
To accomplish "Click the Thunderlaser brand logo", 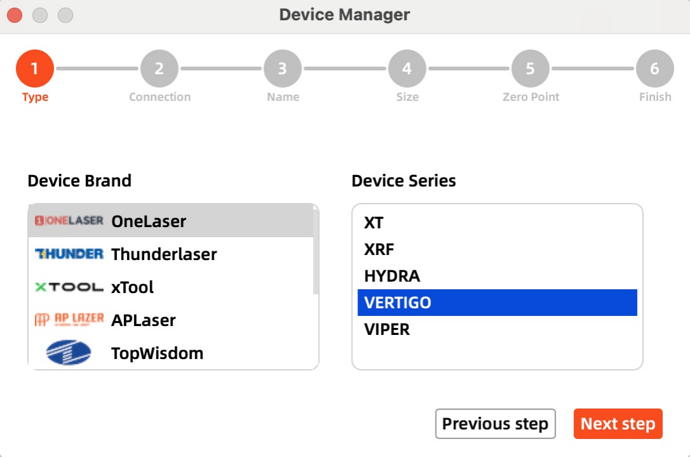I will pos(69,254).
